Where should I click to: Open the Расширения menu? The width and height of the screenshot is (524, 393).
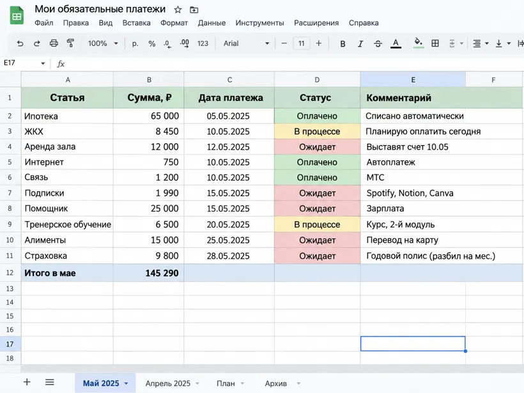(x=316, y=23)
